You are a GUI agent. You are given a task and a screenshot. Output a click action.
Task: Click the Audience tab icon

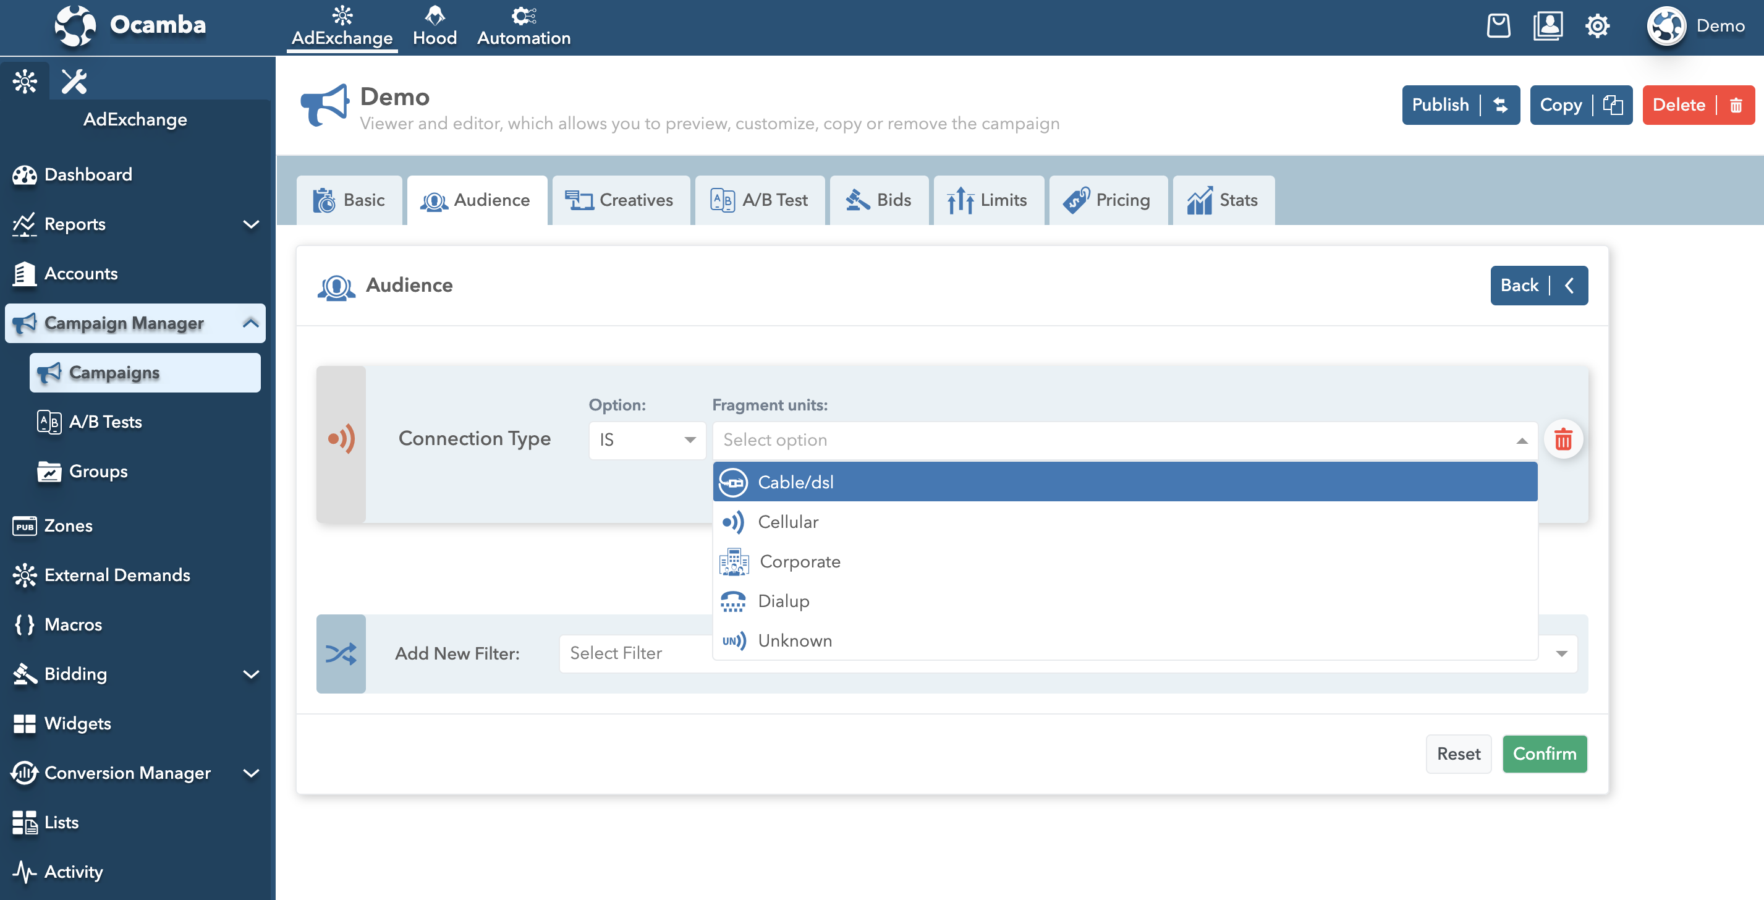click(433, 200)
